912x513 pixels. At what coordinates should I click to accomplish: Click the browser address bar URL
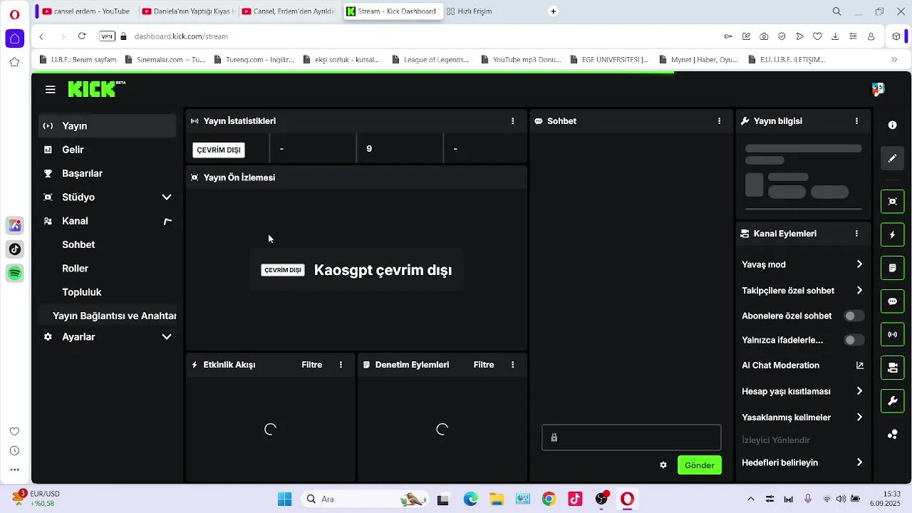(181, 36)
